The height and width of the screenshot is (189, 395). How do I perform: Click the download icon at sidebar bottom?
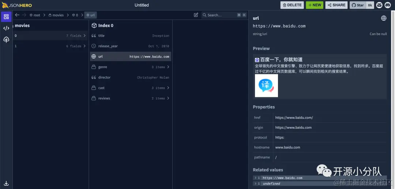[x=6, y=183]
